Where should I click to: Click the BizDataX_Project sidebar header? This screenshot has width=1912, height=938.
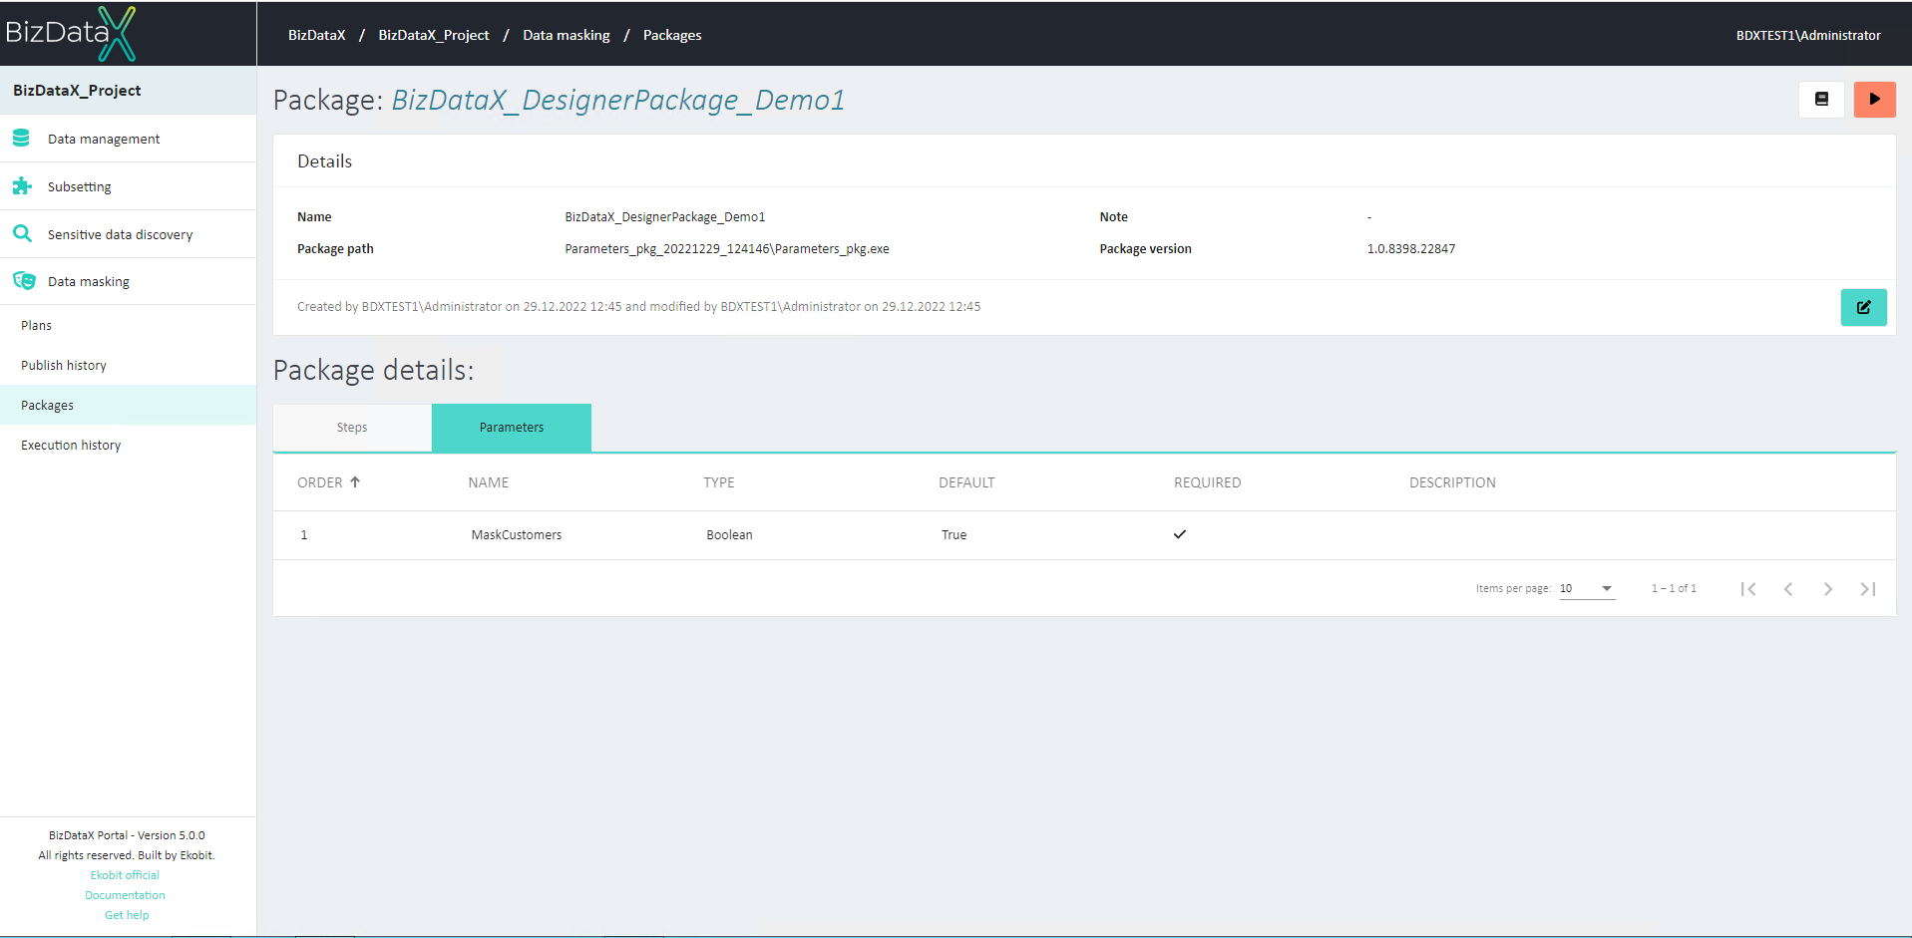pos(128,90)
